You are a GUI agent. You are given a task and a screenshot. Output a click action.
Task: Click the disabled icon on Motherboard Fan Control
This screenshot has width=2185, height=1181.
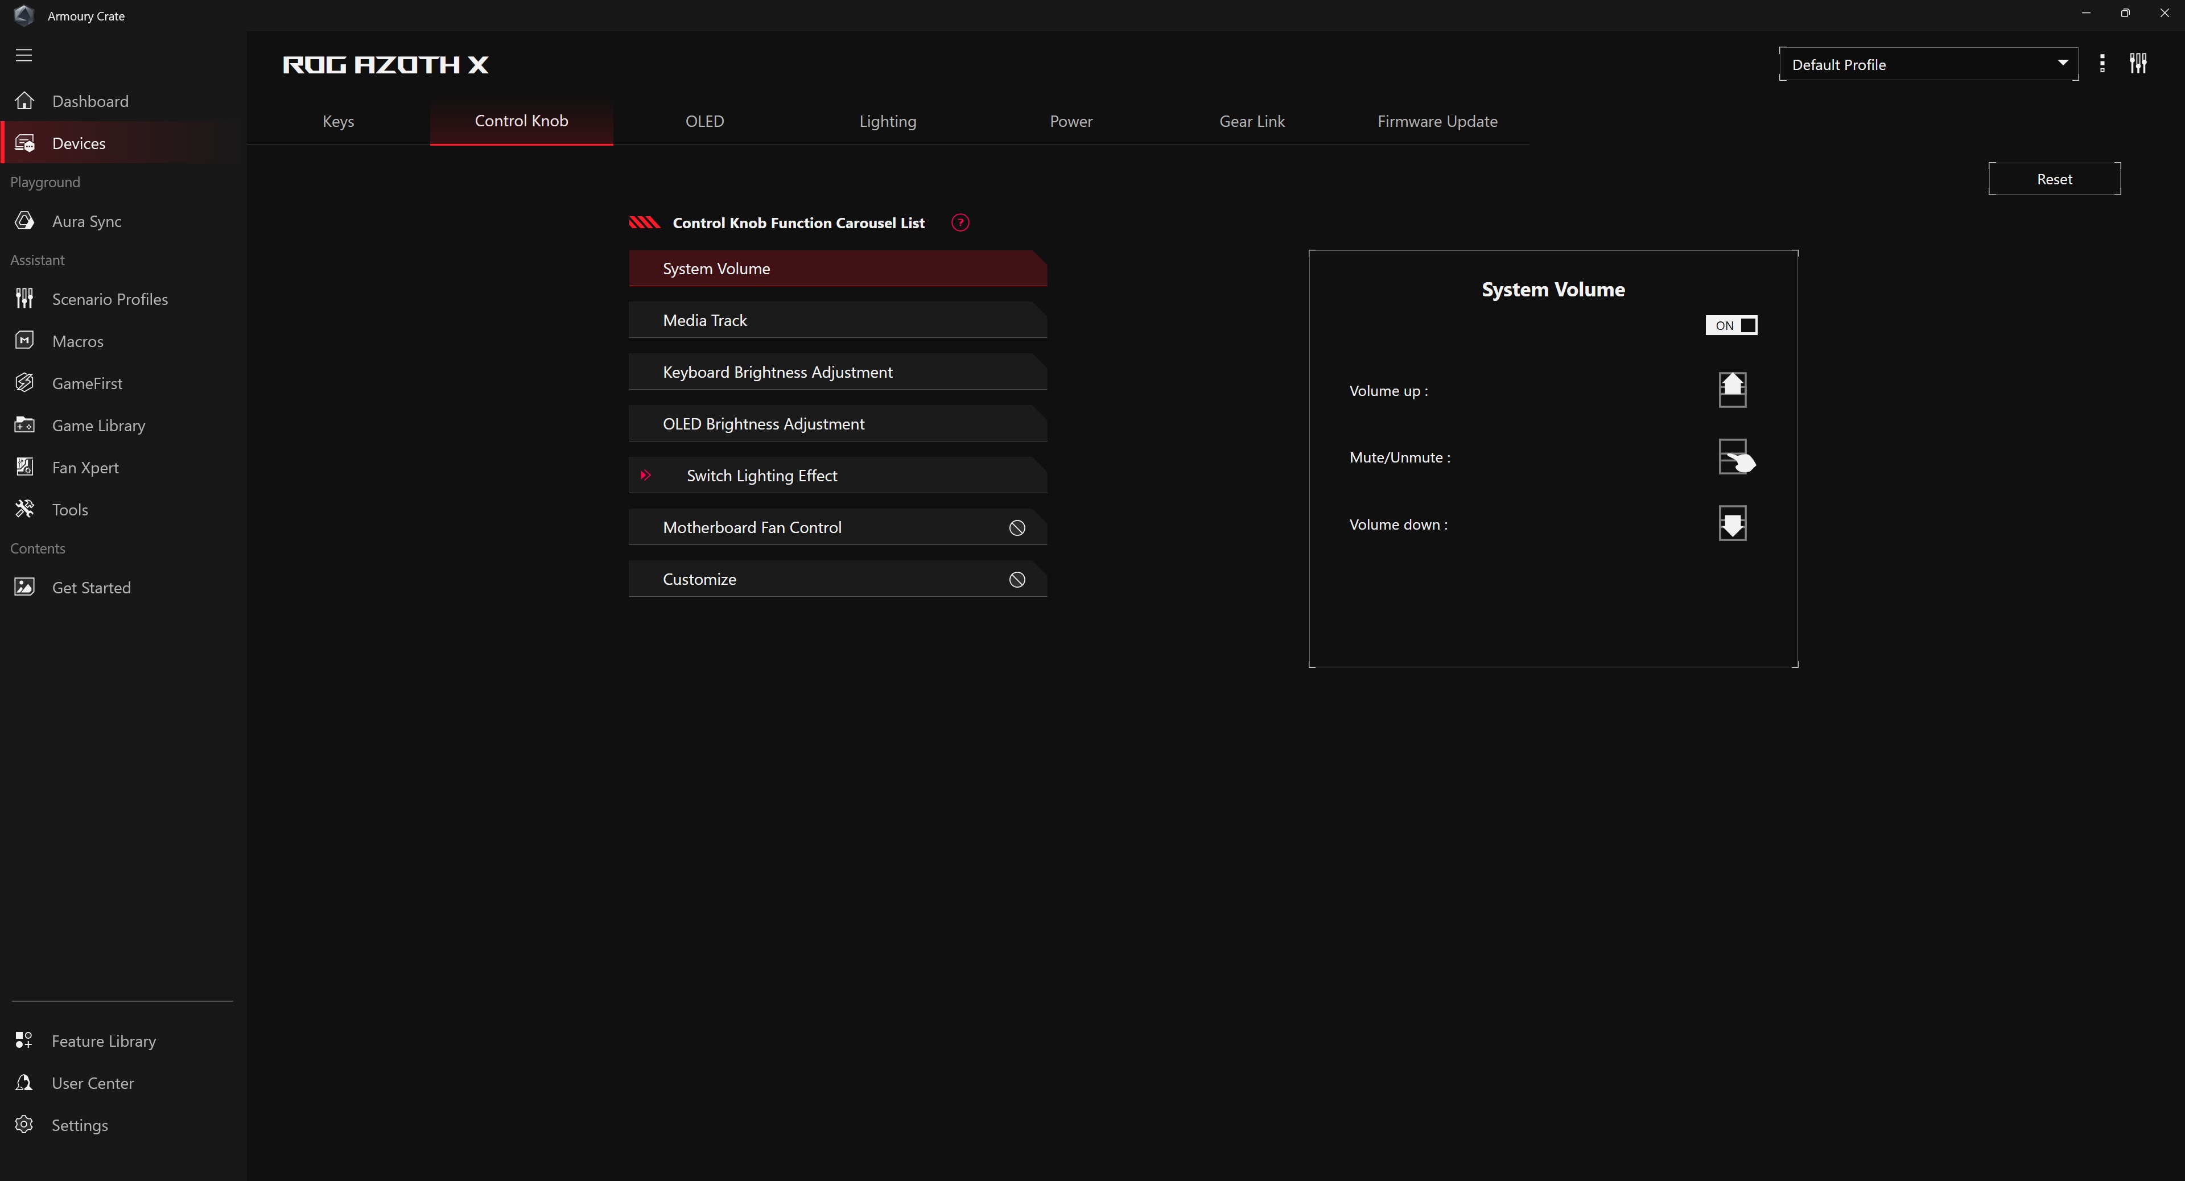click(x=1017, y=528)
